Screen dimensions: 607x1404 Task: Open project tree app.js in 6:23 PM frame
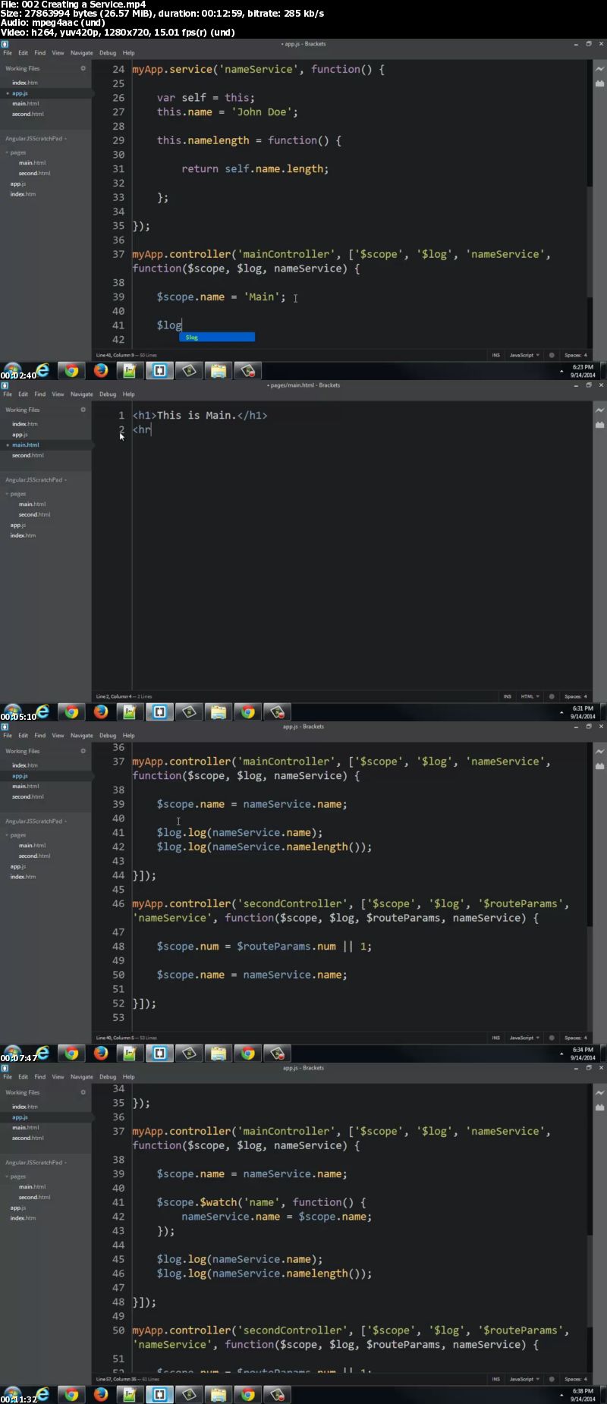pyautogui.click(x=18, y=184)
